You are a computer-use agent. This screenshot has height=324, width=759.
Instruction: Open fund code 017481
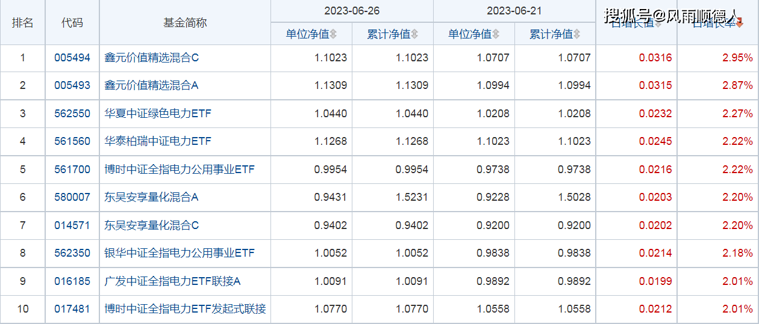tap(72, 309)
